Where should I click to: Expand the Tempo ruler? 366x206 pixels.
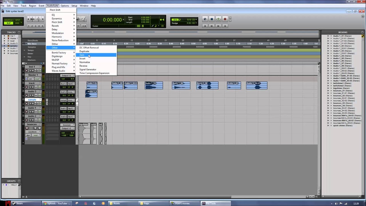[x=24, y=50]
